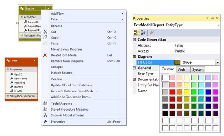Click the Table Mapping icon
The image size is (224, 136).
tap(45, 103)
